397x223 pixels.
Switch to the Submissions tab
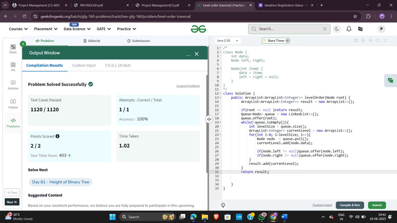click(138, 41)
